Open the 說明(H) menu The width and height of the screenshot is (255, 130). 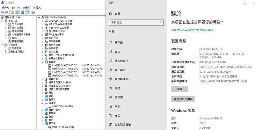37,7
